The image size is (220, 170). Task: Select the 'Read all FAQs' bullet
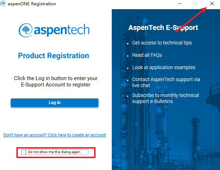(147, 55)
